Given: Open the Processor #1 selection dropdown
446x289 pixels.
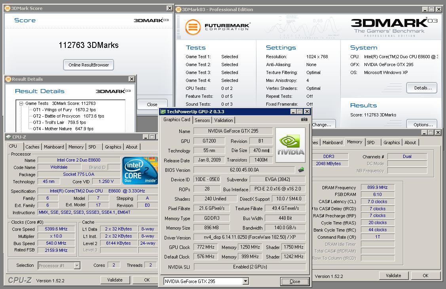Looking at the screenshot, I should [77, 266].
